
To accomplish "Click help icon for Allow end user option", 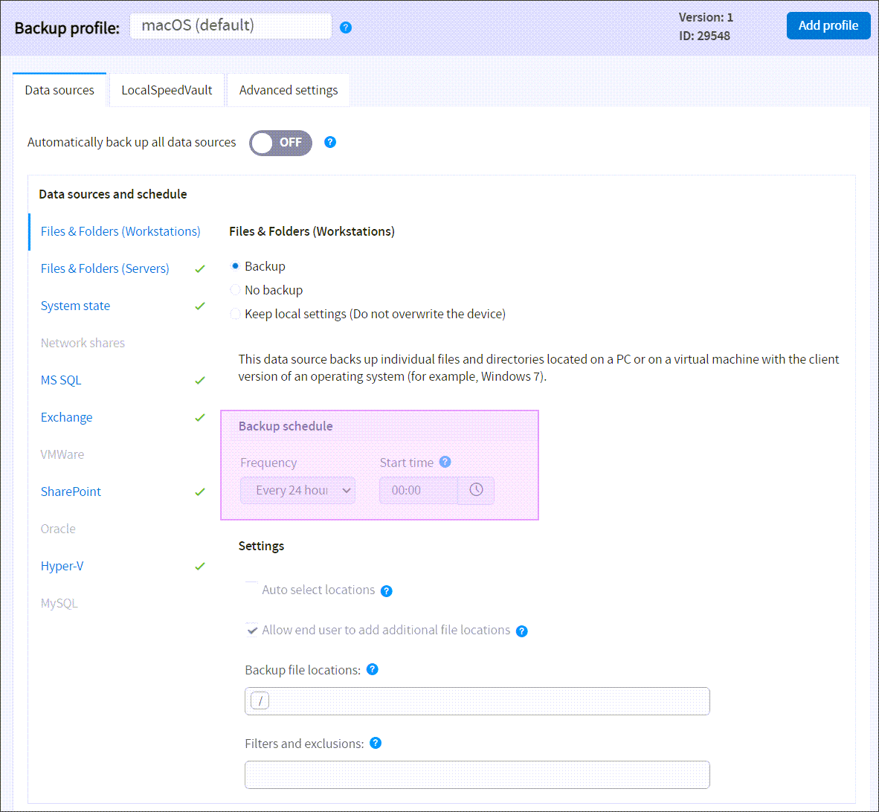I will pyautogui.click(x=521, y=631).
